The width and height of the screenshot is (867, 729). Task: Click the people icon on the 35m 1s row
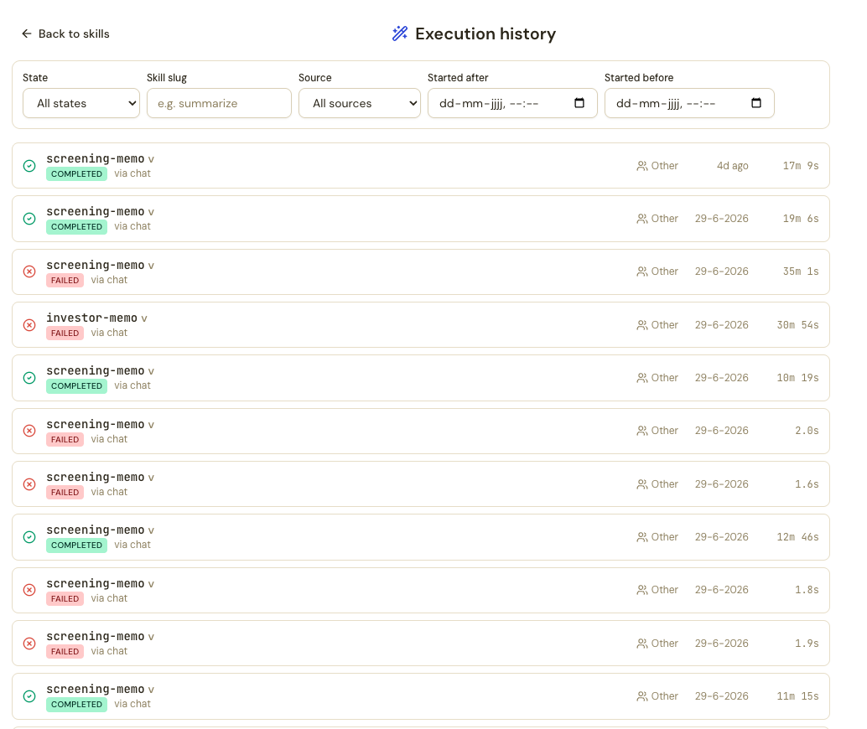point(642,271)
